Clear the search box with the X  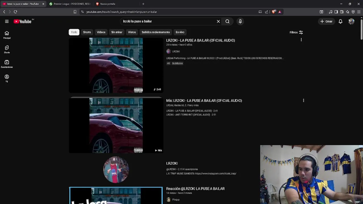point(218,21)
